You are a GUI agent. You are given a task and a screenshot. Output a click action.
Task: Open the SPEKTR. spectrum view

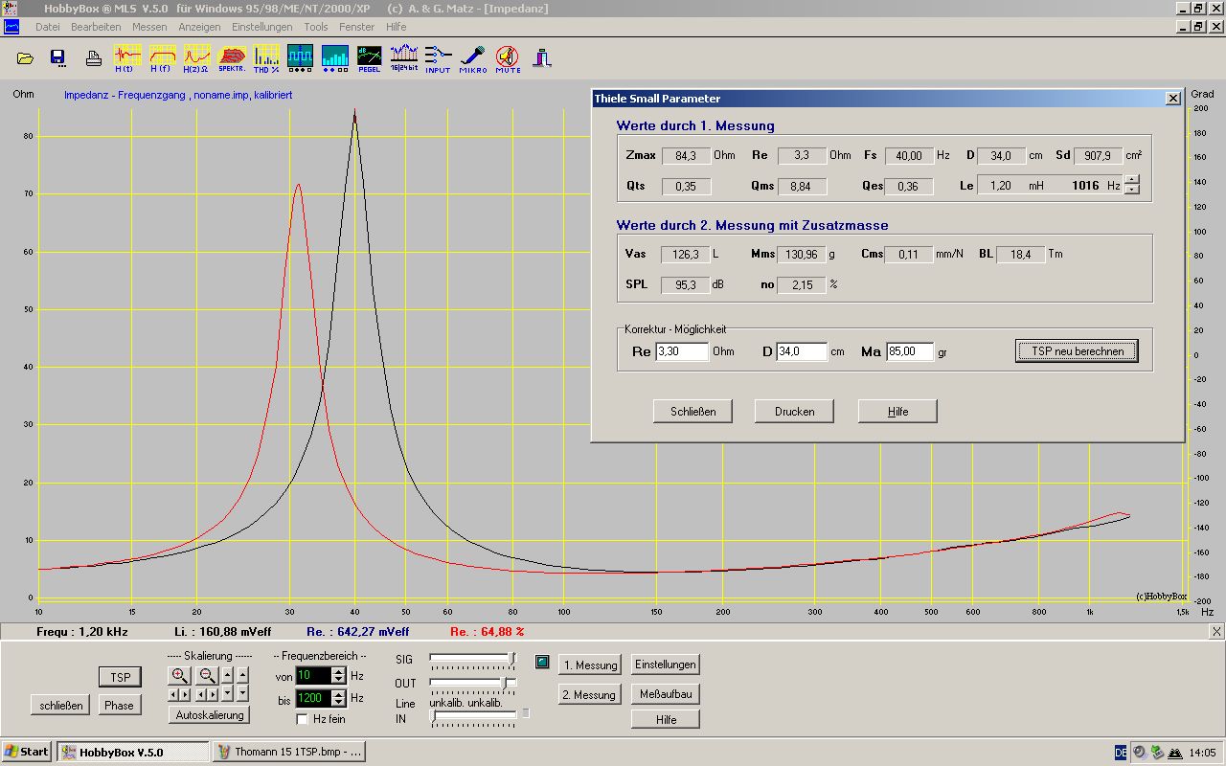pos(232,57)
